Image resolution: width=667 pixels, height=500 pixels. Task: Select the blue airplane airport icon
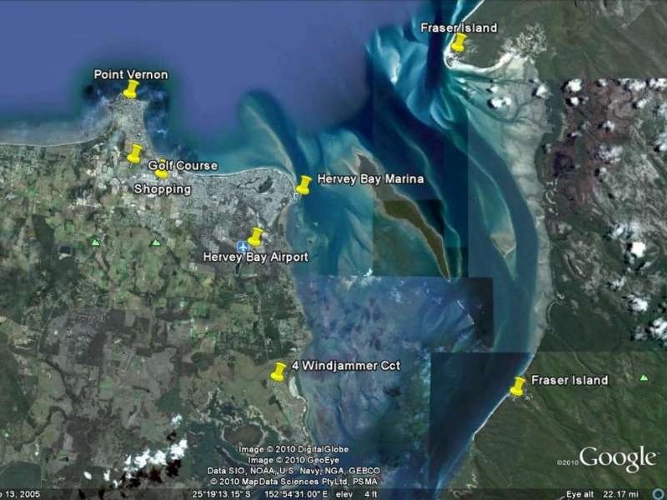[242, 247]
